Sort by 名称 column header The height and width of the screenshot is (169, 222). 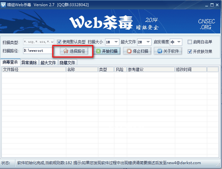click(x=82, y=69)
